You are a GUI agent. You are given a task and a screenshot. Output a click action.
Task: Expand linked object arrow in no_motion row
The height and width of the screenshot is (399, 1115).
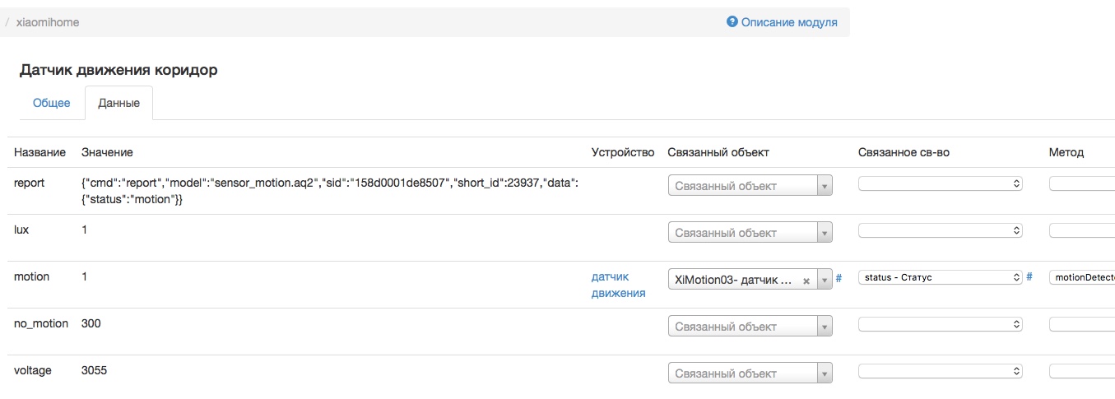click(x=824, y=327)
